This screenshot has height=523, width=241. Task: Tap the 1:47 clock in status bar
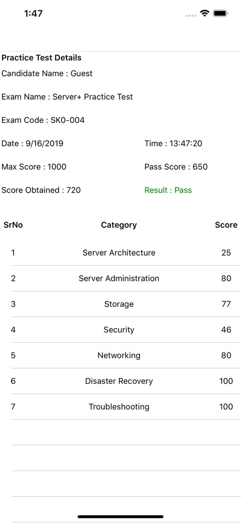34,14
